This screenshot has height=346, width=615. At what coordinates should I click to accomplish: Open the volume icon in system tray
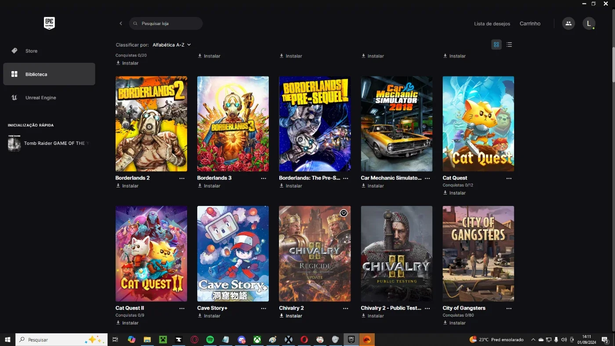(x=564, y=339)
